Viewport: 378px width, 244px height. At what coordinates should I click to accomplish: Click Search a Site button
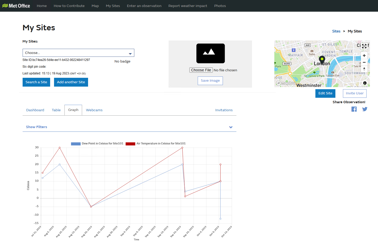click(36, 82)
